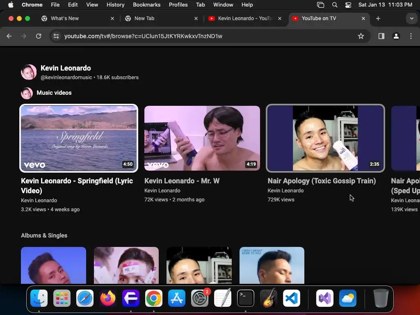Image resolution: width=420 pixels, height=315 pixels.
Task: Open title Nair Apology (Toxic Gossip Train)
Action: click(x=322, y=181)
